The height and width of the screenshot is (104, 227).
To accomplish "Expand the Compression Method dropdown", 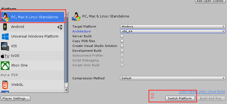I will tap(173, 78).
